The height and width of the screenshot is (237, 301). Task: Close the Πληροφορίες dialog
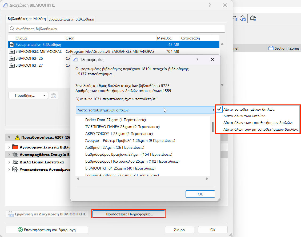pyautogui.click(x=212, y=59)
